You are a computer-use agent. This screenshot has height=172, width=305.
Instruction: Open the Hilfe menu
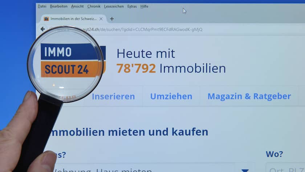pos(145,6)
